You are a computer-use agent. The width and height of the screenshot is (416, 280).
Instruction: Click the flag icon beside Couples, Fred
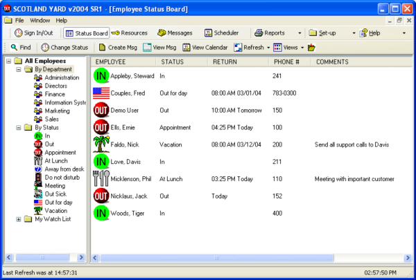click(x=101, y=93)
